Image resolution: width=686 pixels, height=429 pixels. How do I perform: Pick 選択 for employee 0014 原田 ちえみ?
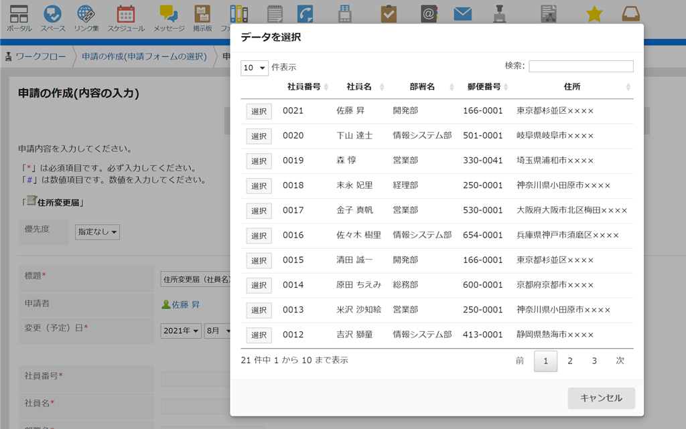[259, 286]
